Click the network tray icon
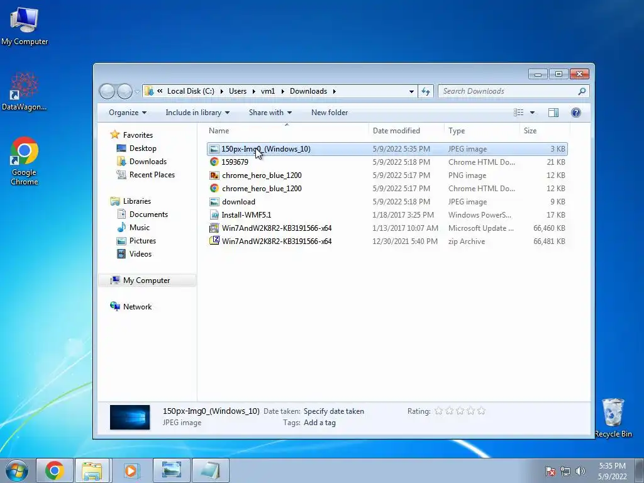This screenshot has width=644, height=483. (565, 471)
